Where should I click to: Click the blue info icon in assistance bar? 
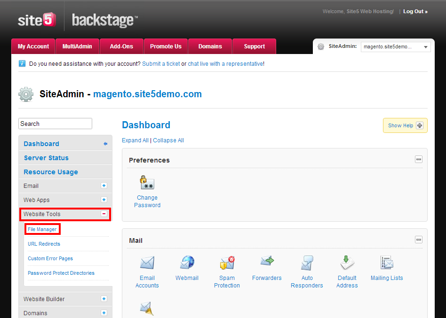[22, 63]
